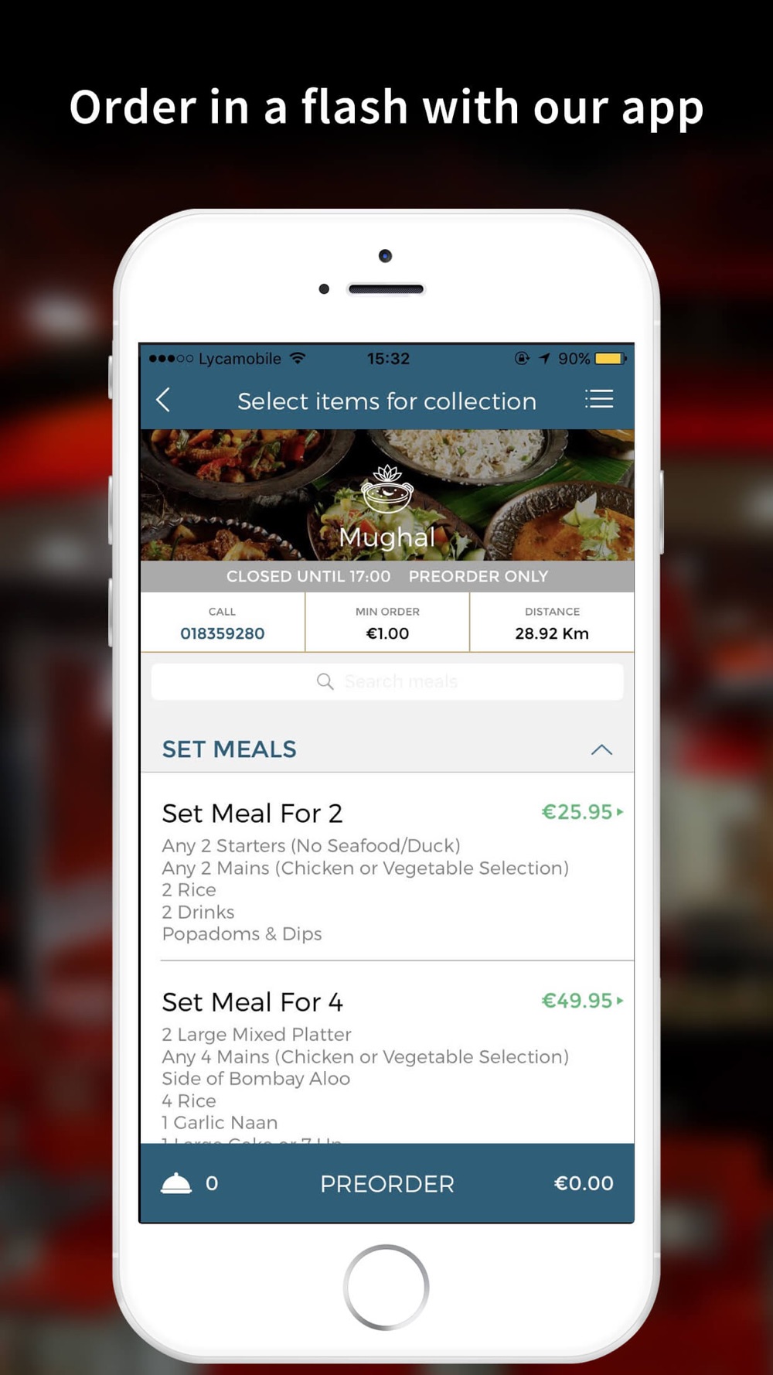Call the number 018359280
Image resolution: width=773 pixels, height=1375 pixels.
[x=223, y=633]
